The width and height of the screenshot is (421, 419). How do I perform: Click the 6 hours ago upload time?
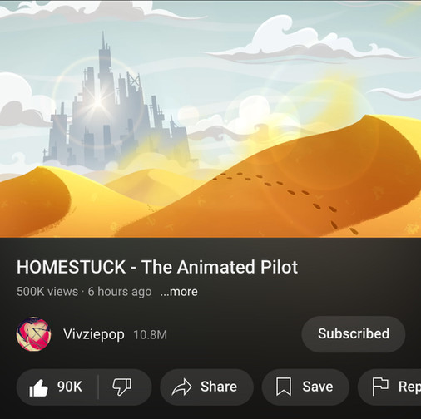pos(120,292)
